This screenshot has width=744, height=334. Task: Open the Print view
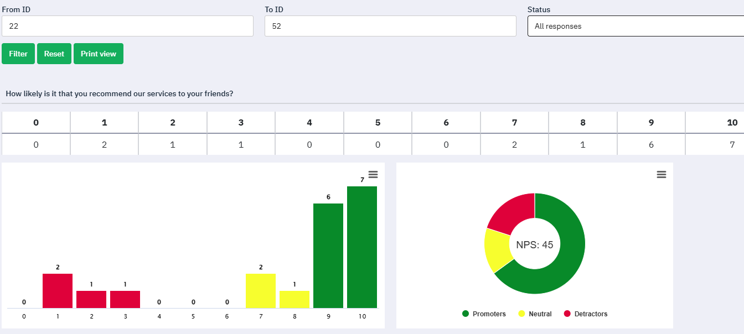[x=99, y=54]
